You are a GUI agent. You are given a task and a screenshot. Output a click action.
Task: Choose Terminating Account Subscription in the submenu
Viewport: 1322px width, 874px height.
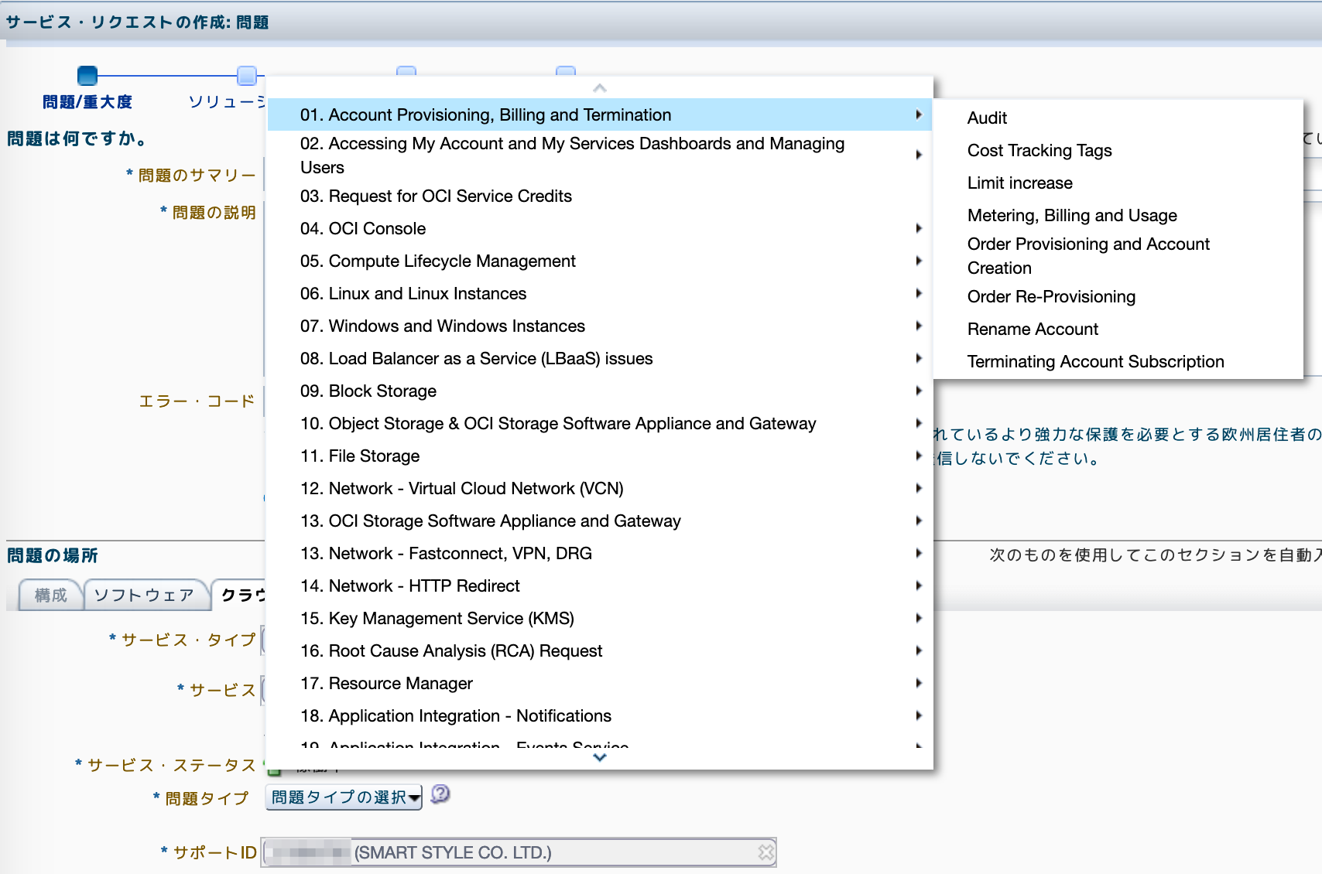[1118, 361]
